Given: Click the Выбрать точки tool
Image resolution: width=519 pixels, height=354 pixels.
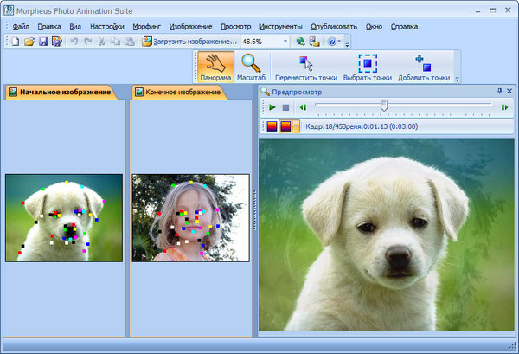Looking at the screenshot, I should [368, 67].
